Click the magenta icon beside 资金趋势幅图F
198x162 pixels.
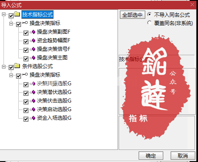tap(34, 40)
